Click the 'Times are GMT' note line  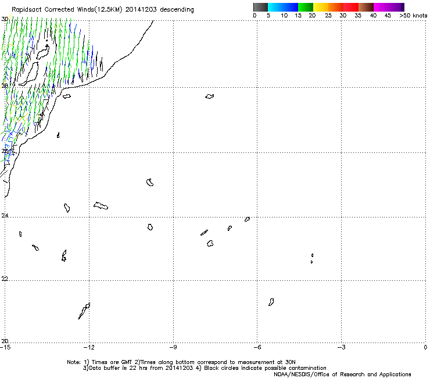click(181, 362)
